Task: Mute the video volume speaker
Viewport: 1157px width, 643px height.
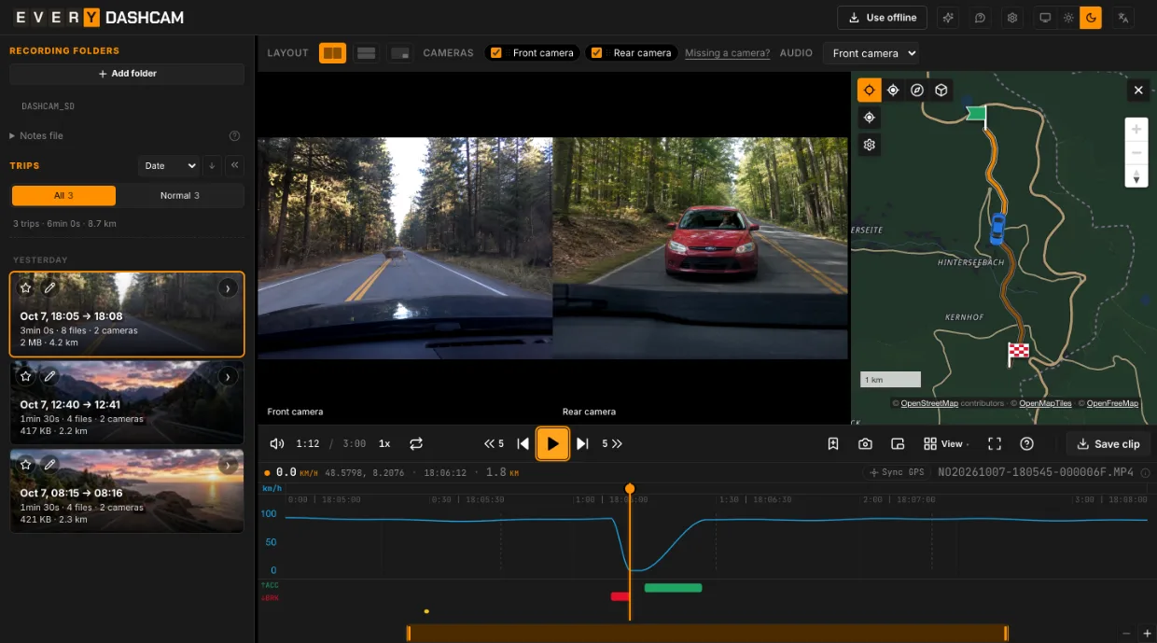Action: tap(277, 444)
